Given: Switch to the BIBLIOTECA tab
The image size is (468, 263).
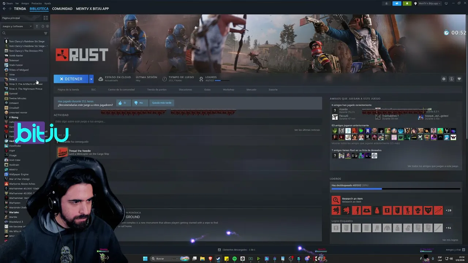Looking at the screenshot, I should (x=39, y=9).
